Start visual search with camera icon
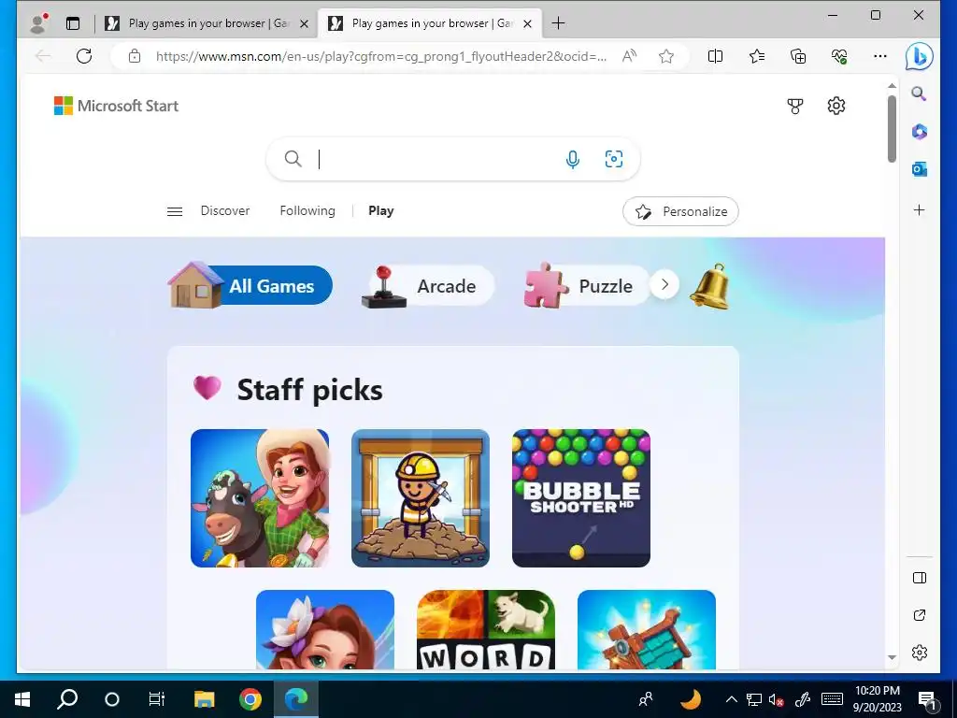 point(613,159)
